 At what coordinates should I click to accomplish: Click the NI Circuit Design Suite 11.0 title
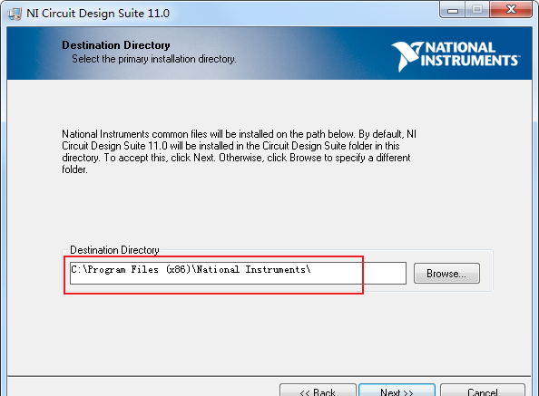pos(98,14)
